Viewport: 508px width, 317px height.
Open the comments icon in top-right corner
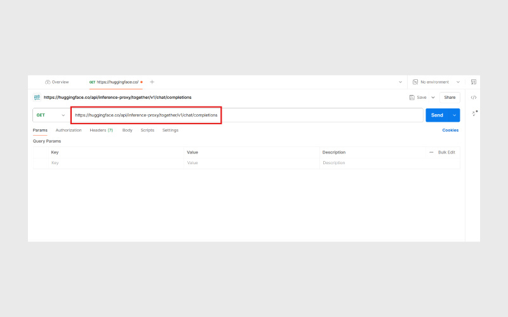(474, 82)
